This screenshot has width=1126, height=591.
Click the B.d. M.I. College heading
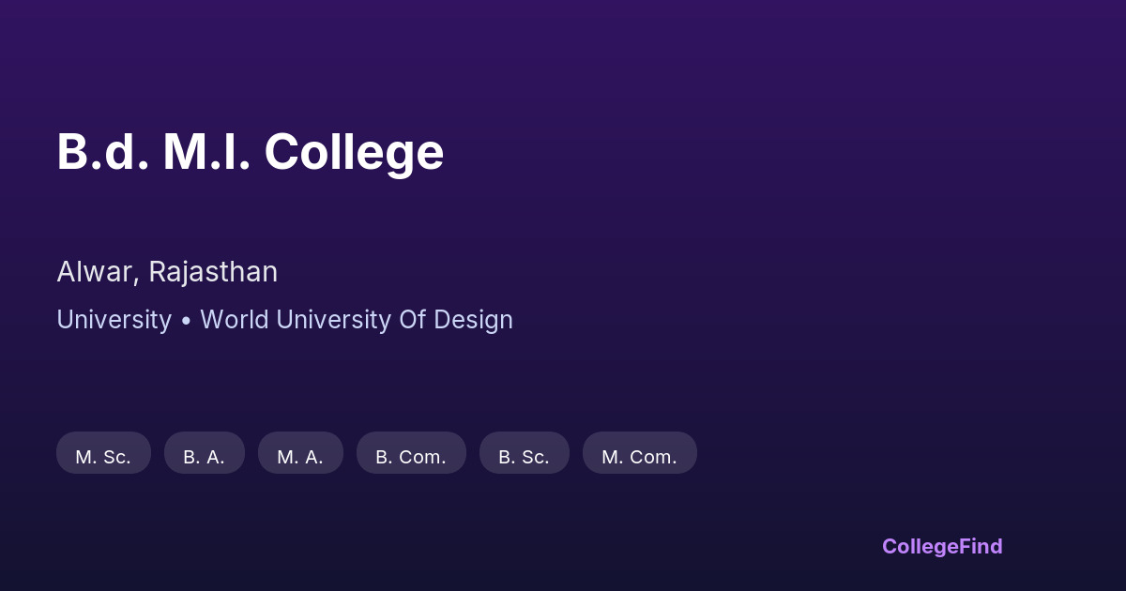[x=250, y=152]
